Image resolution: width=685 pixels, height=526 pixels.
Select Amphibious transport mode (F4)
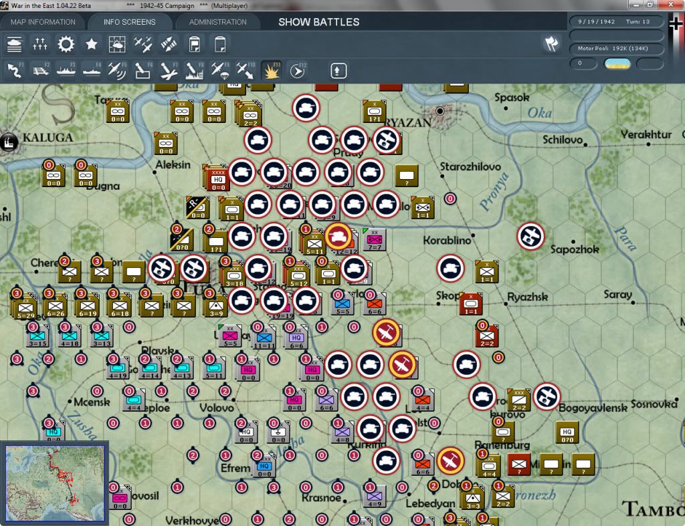click(92, 70)
